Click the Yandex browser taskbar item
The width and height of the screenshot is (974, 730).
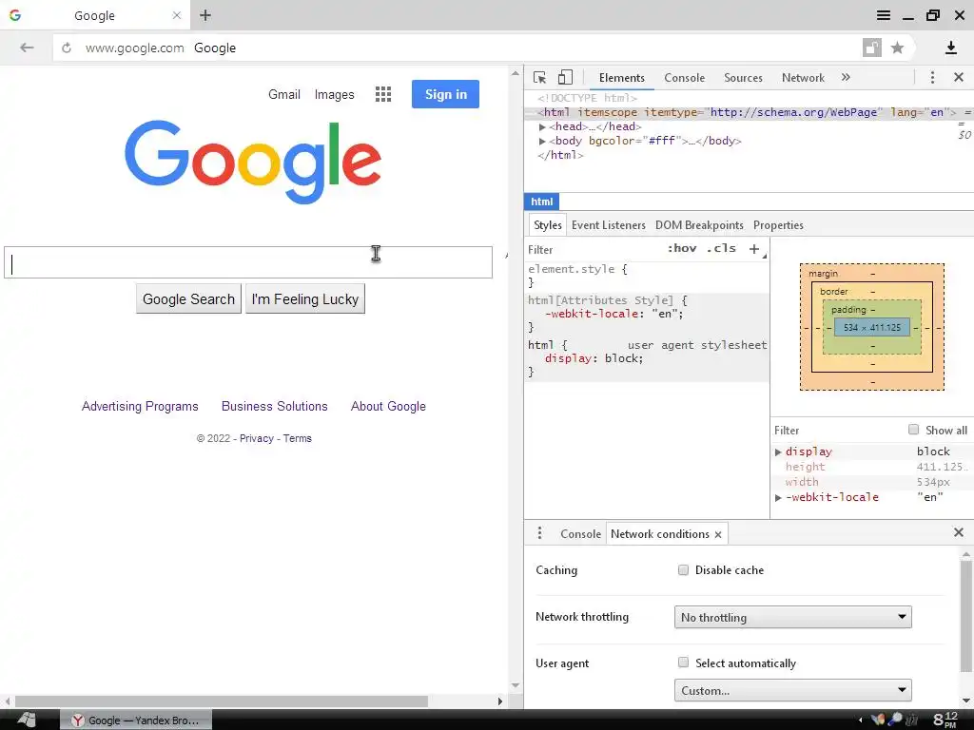pos(136,720)
